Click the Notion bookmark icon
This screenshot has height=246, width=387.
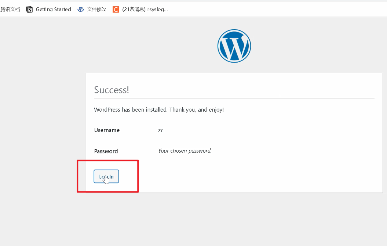29,10
